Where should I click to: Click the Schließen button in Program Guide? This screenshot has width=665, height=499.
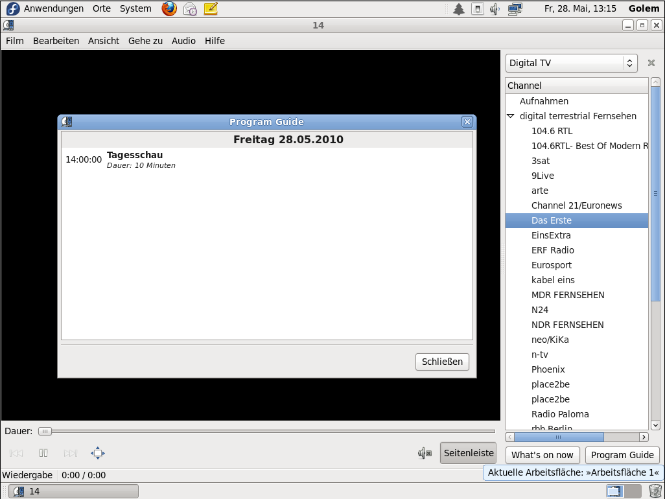[x=442, y=362]
